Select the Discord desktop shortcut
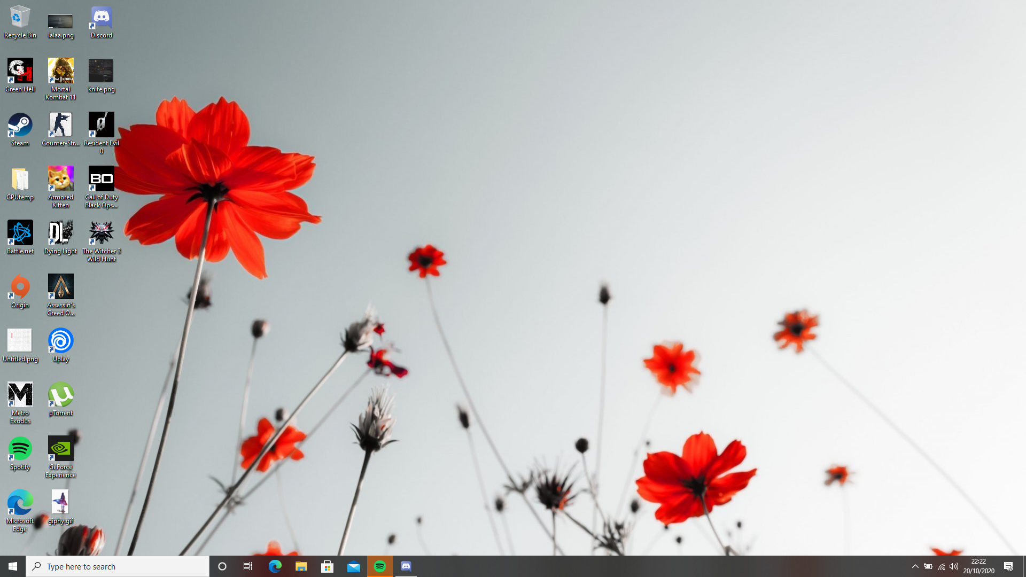 pyautogui.click(x=101, y=21)
